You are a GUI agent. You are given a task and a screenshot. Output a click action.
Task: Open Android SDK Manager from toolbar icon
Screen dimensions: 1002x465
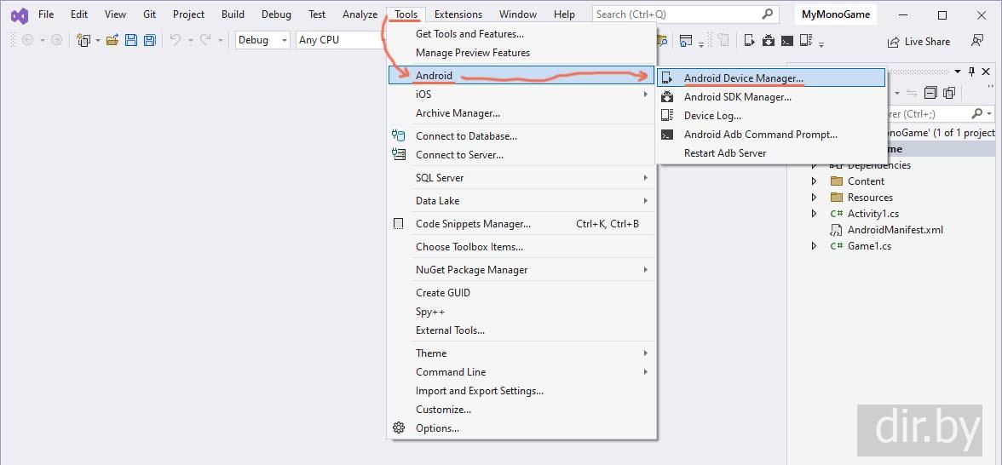point(769,40)
